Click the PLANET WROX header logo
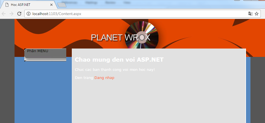 (121, 38)
